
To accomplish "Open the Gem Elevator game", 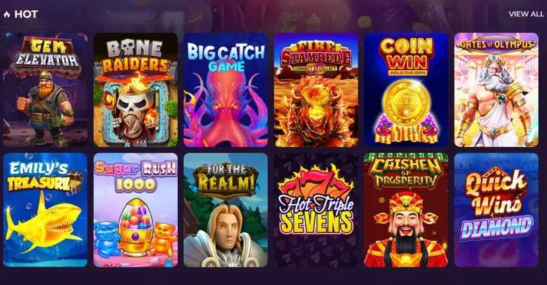I will 45,90.
